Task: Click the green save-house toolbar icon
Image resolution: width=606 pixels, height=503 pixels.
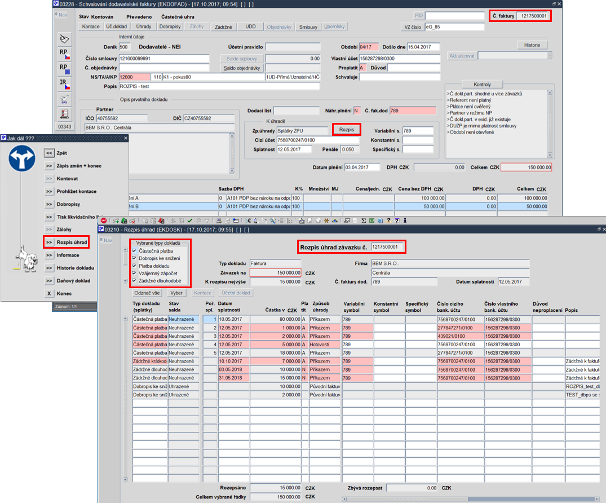Action: tap(125, 220)
